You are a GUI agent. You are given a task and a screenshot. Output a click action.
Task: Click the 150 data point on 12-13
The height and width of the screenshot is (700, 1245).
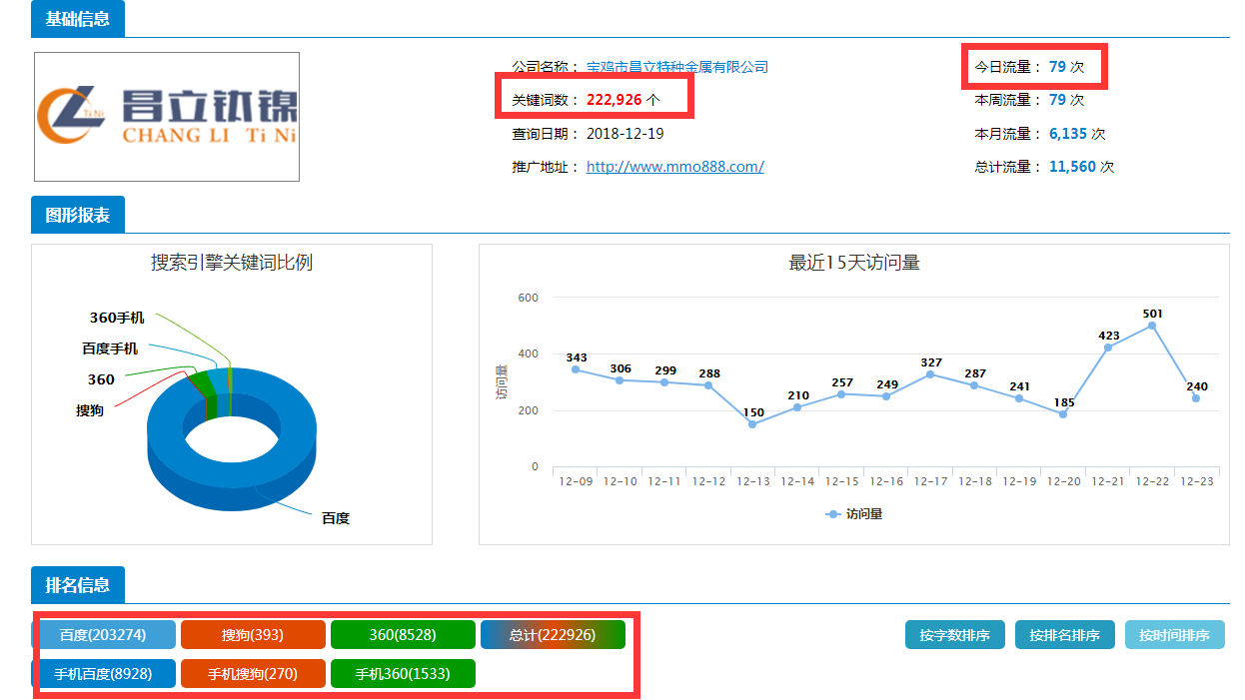pos(752,424)
